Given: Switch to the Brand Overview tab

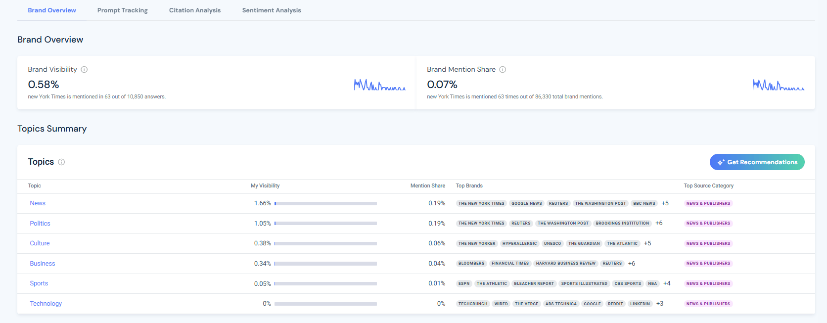Looking at the screenshot, I should point(52,10).
